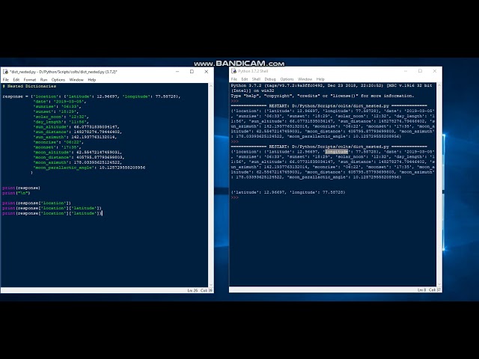The image size is (479, 359).
Task: Click the editor window's Python file icon
Action: coord(5,72)
